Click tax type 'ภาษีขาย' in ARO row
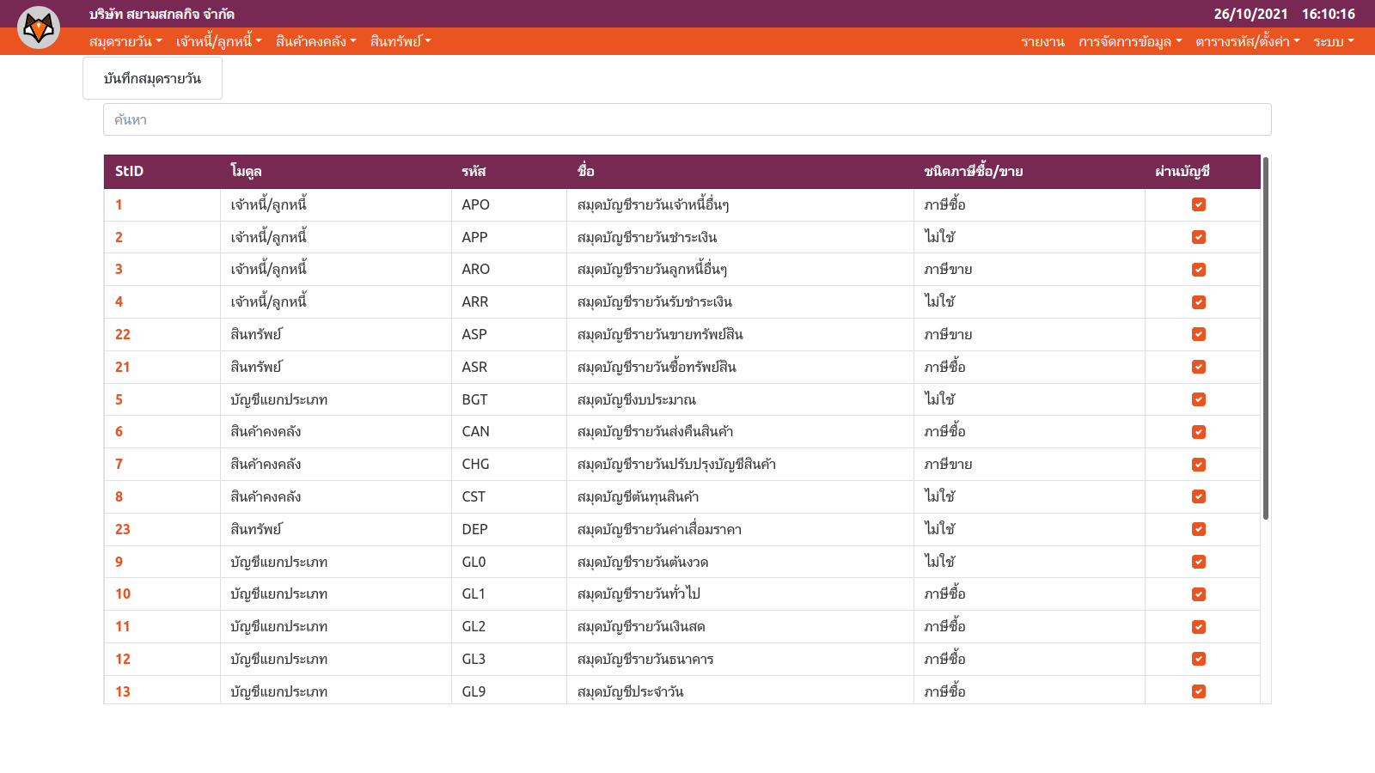Viewport: 1375px width, 773px height. pyautogui.click(x=948, y=269)
